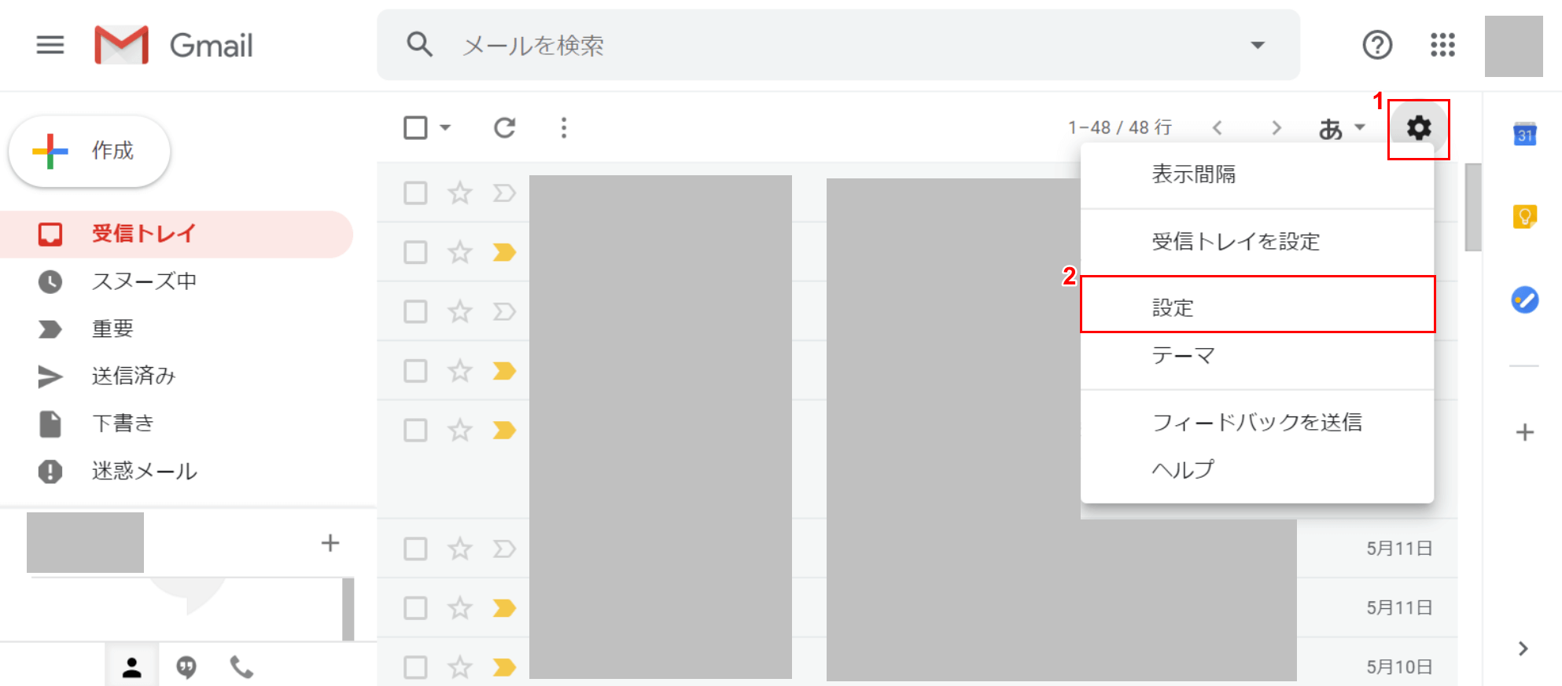Open the Google apps grid
1562x686 pixels.
click(x=1442, y=45)
